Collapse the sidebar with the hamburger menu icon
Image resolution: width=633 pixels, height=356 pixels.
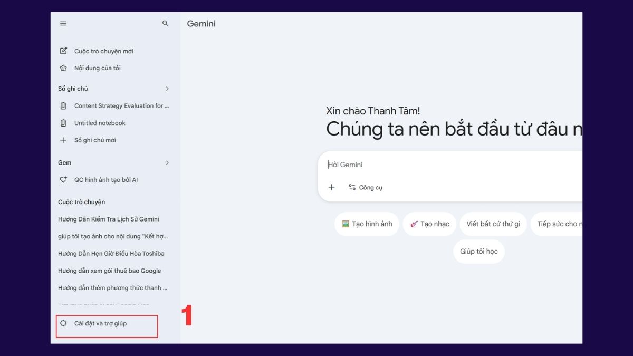[63, 24]
